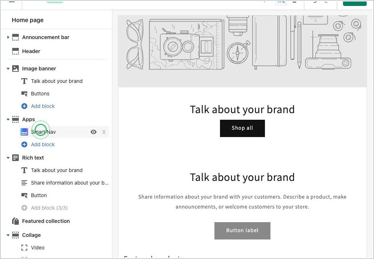Image resolution: width=374 pixels, height=259 pixels.
Task: Click the Image banner picture icon
Action: pyautogui.click(x=15, y=69)
